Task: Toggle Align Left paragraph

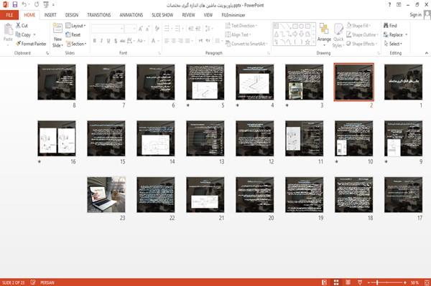Action: (167, 41)
